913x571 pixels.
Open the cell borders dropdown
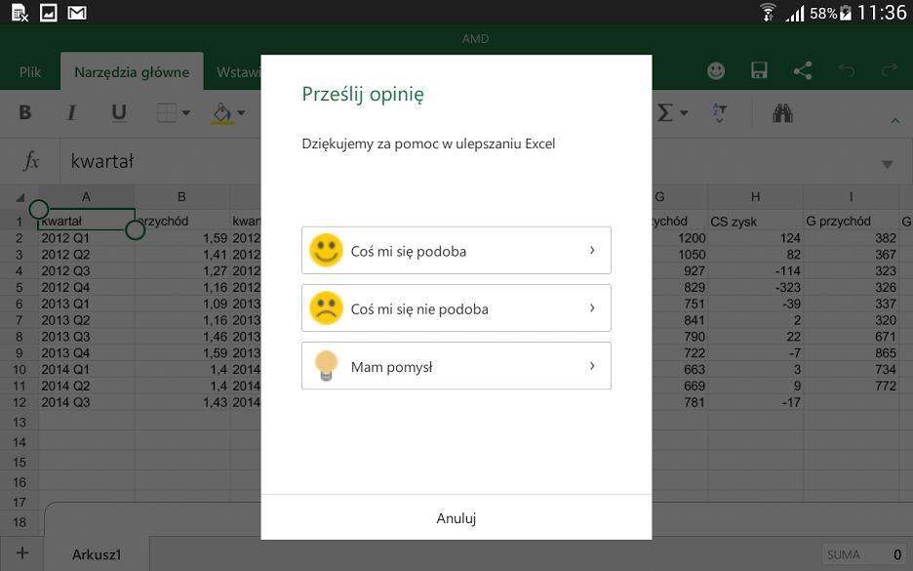[172, 112]
